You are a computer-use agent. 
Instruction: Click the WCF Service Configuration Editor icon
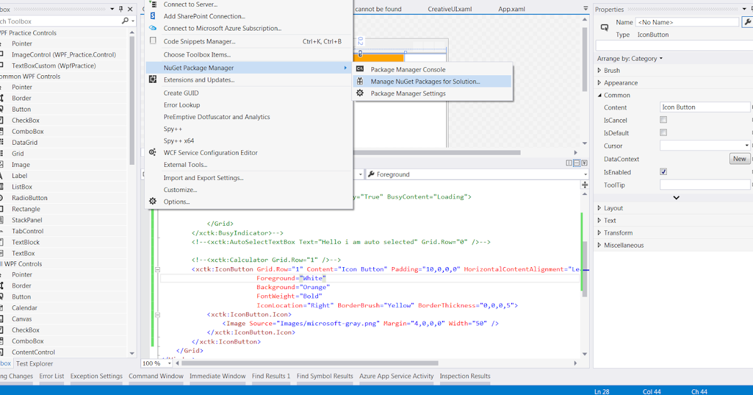click(x=152, y=152)
